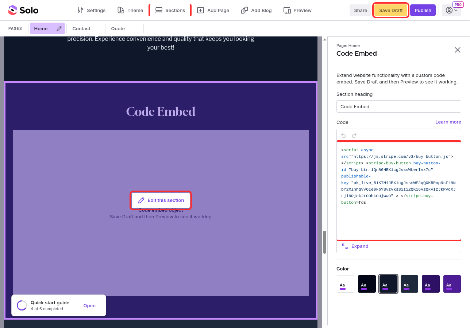This screenshot has height=328, width=470.
Task: Select the bright purple color swatch
Action: coord(452,284)
